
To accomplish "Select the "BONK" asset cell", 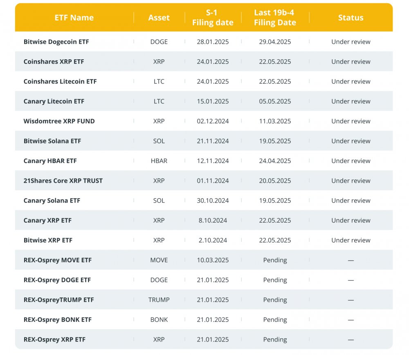I will [x=159, y=319].
